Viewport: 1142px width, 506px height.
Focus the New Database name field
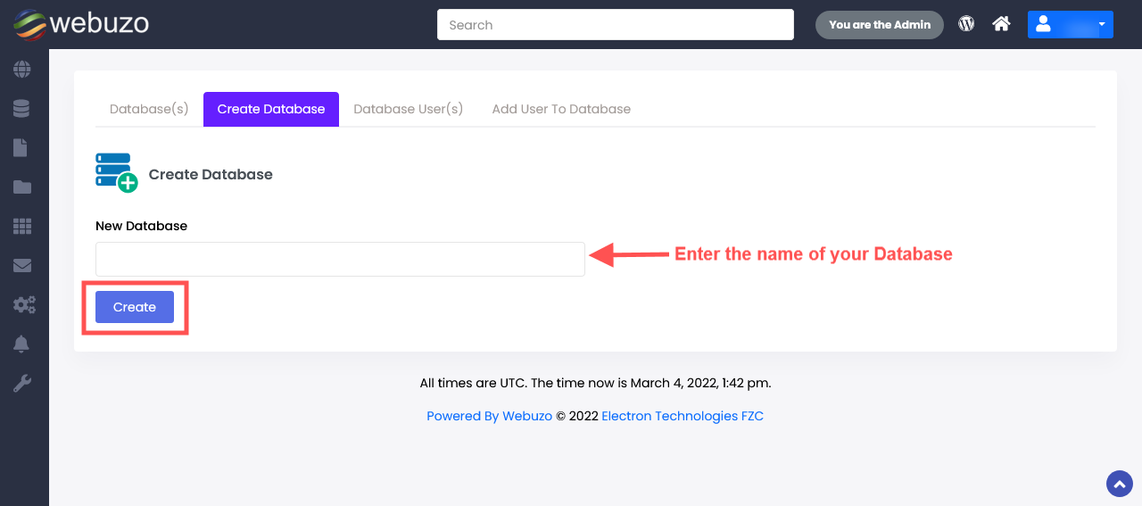coord(340,259)
